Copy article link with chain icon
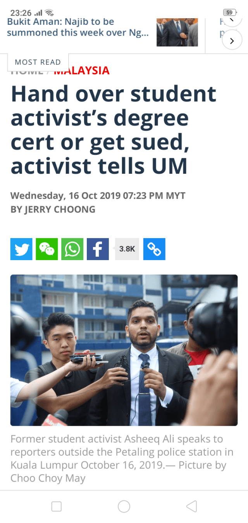Image resolution: width=248 pixels, height=523 pixels. tap(154, 249)
